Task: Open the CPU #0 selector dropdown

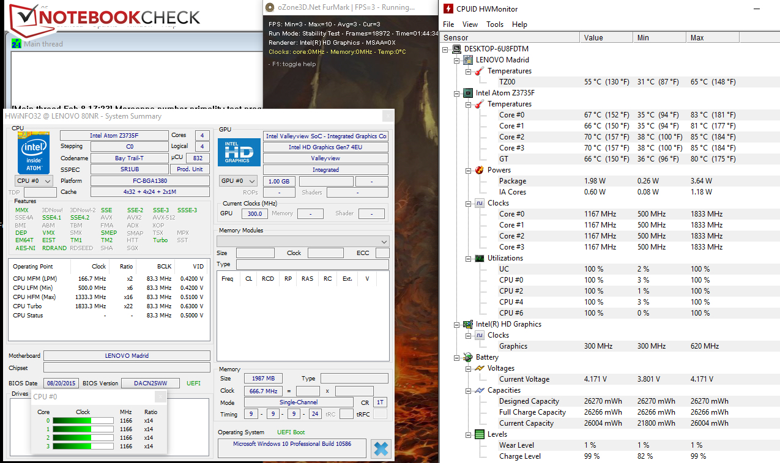Action: pyautogui.click(x=34, y=181)
